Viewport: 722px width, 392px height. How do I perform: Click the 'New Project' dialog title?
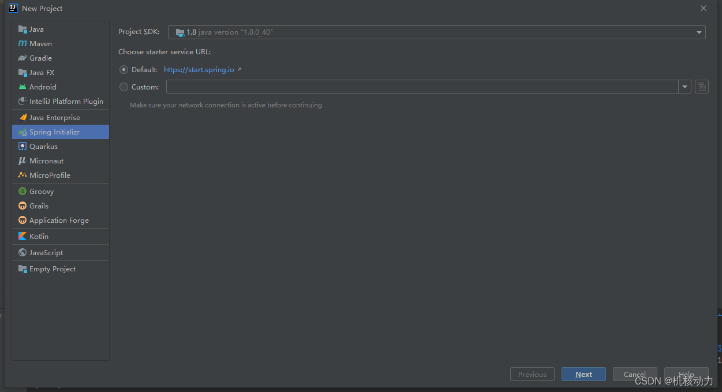[x=42, y=9]
